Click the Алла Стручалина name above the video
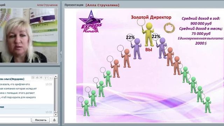 [47, 5]
